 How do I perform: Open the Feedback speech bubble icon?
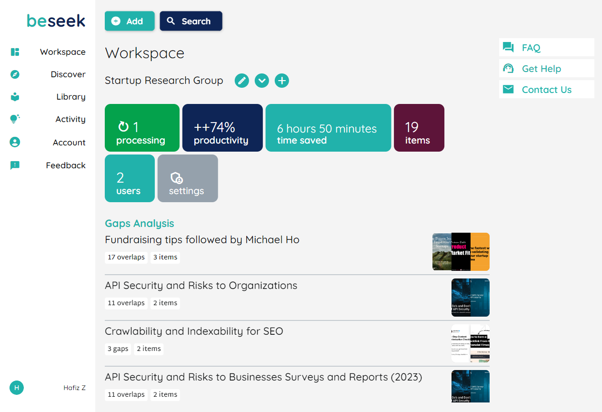(x=15, y=165)
